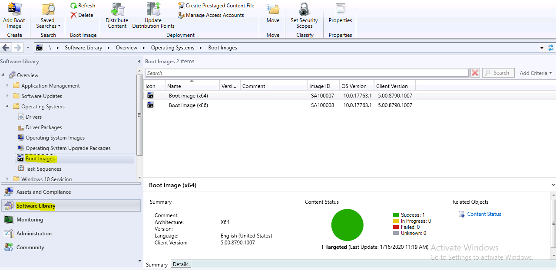Click the green Content Status pie chart
This screenshot has height=270, width=556.
pos(347,225)
